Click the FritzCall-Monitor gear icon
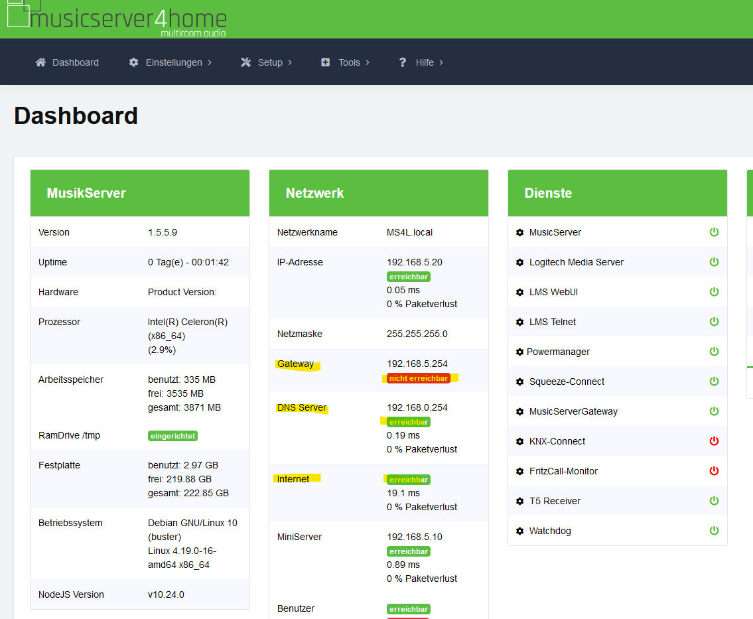The width and height of the screenshot is (753, 619). [519, 471]
